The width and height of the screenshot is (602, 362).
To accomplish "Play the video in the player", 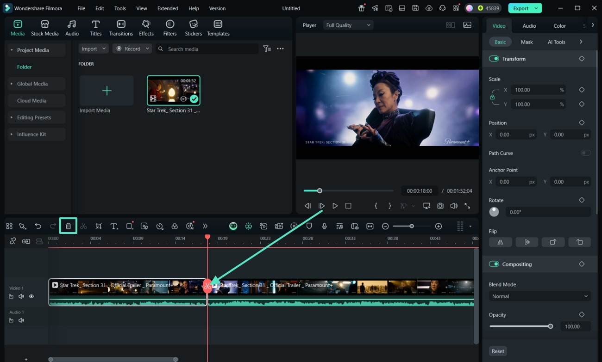I will click(335, 206).
